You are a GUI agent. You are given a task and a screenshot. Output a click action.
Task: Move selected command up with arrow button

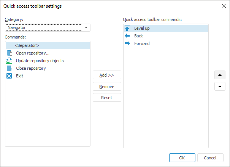[x=220, y=75]
